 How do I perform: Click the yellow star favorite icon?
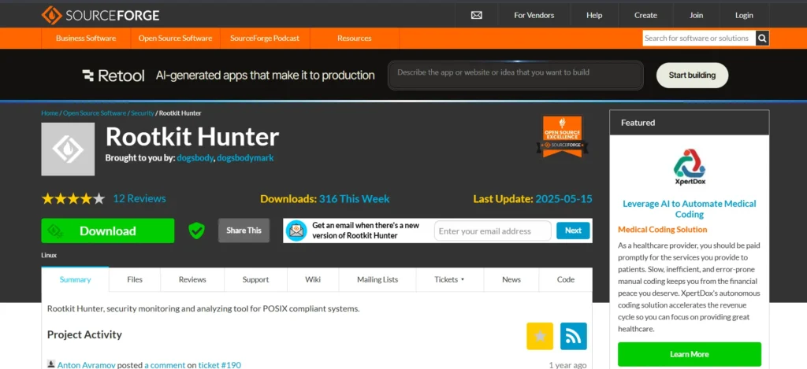pyautogui.click(x=540, y=336)
